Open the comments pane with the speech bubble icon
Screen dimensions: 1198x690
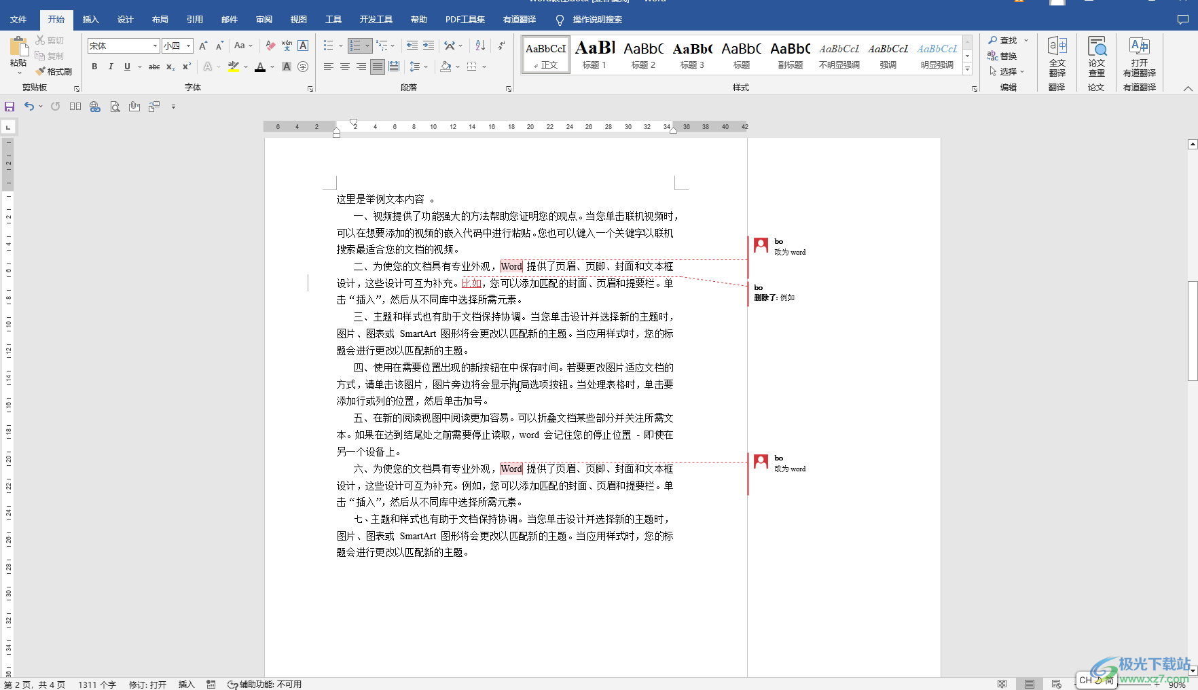(1182, 20)
